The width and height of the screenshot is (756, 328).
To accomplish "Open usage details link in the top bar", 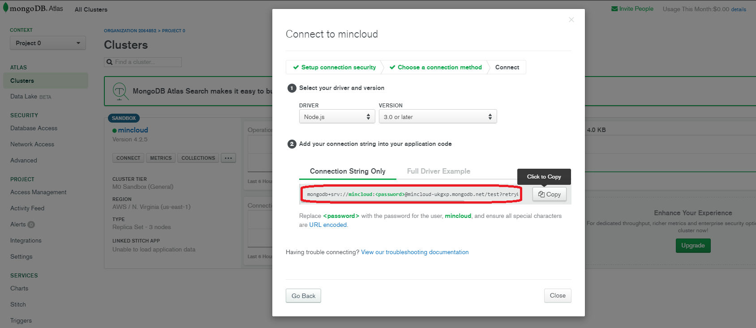I will (739, 9).
